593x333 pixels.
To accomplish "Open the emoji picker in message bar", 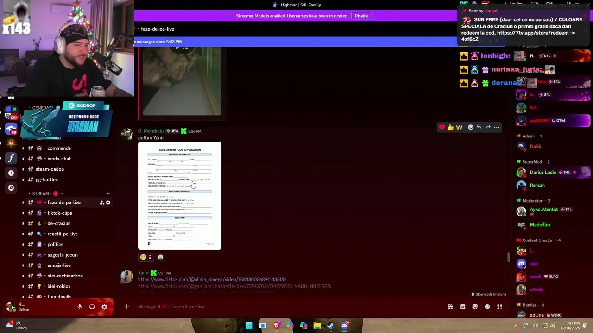I will point(487,307).
